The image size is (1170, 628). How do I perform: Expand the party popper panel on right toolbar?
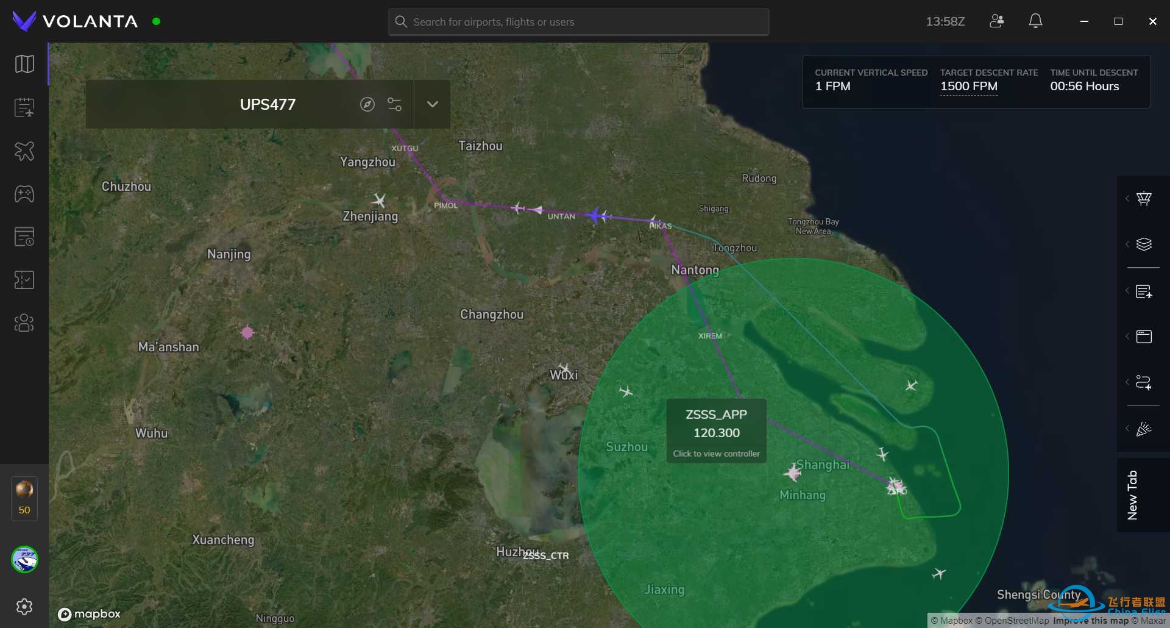(1144, 429)
